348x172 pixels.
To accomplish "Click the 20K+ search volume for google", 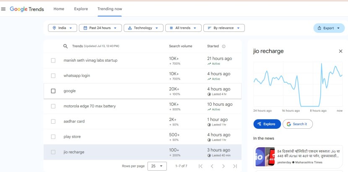I will (174, 89).
